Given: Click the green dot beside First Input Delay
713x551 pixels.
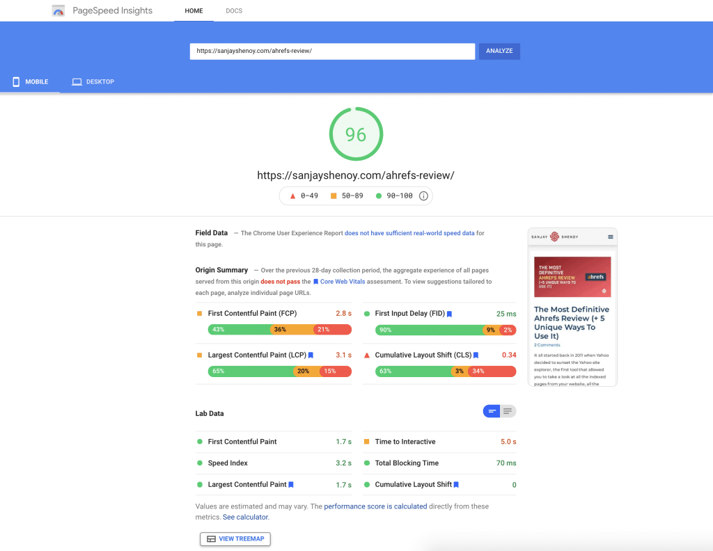Looking at the screenshot, I should [366, 314].
